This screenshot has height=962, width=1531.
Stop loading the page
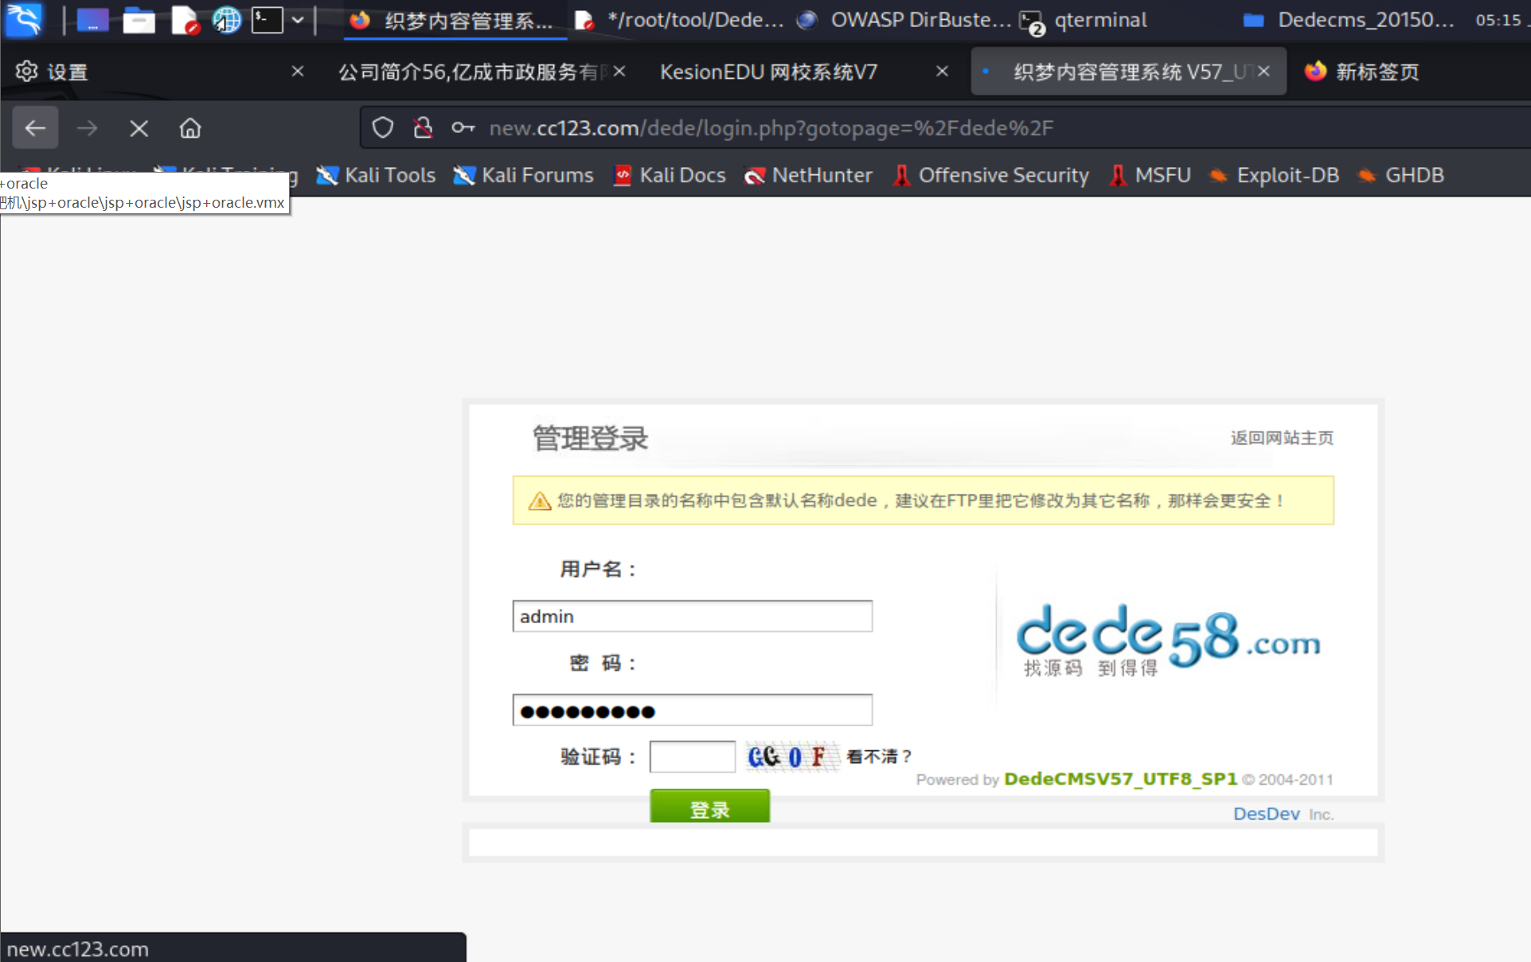point(139,127)
